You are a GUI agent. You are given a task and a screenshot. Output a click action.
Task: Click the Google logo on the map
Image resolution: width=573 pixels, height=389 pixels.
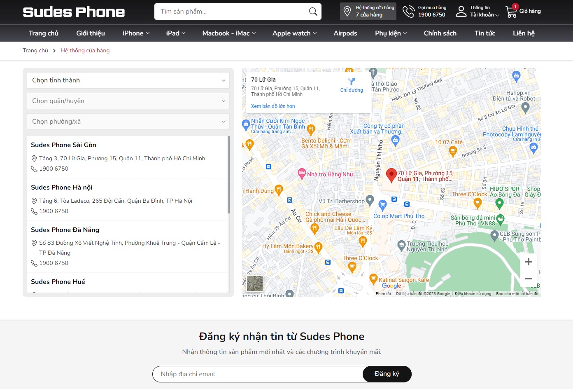pyautogui.click(x=391, y=286)
